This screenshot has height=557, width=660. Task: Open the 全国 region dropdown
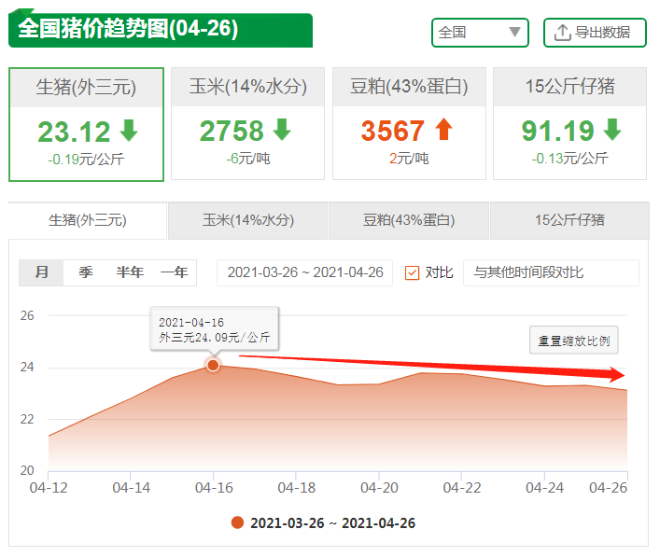480,33
